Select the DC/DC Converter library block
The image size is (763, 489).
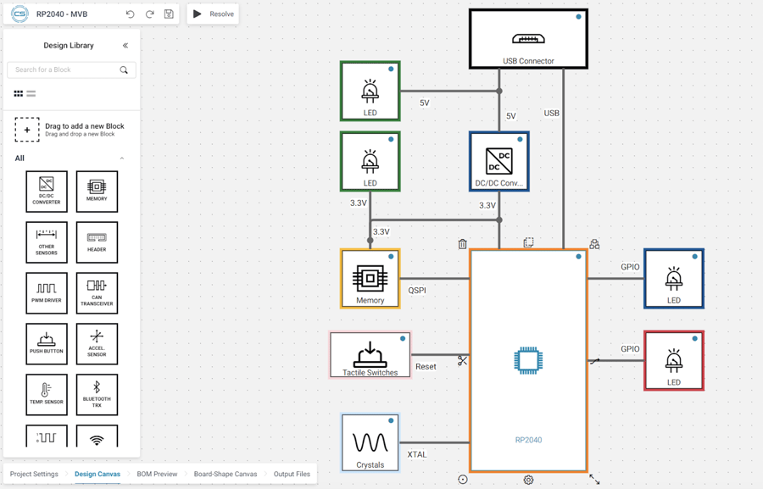(47, 192)
